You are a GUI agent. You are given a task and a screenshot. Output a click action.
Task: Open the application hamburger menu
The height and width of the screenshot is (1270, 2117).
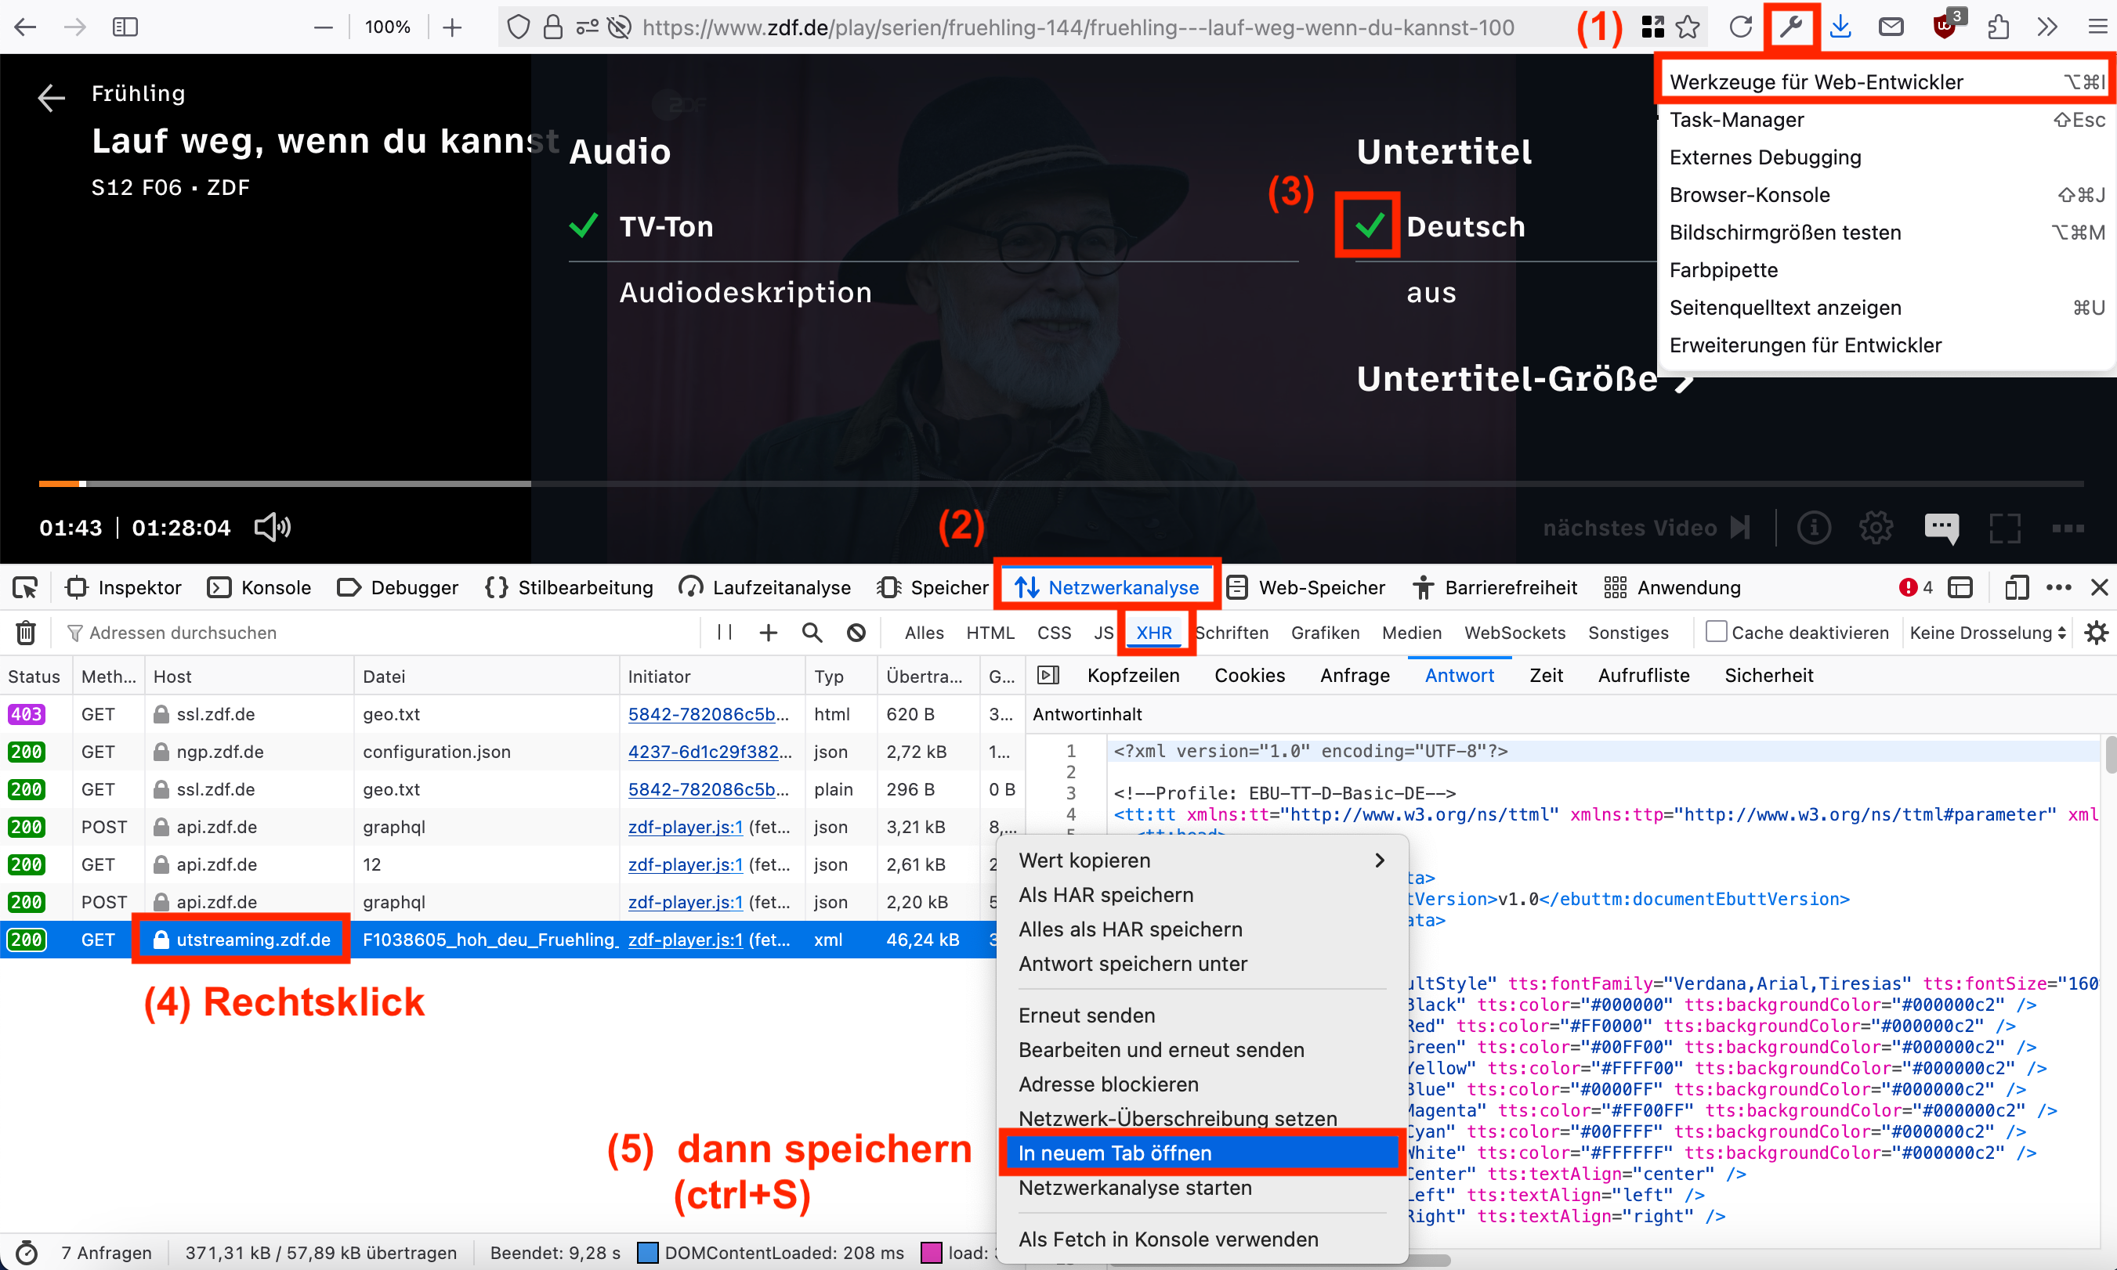[x=2097, y=27]
